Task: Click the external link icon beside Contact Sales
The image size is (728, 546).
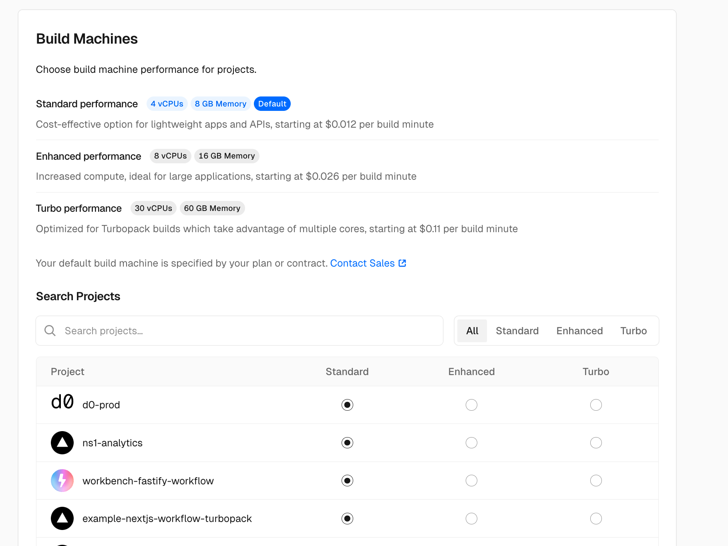Action: 402,263
